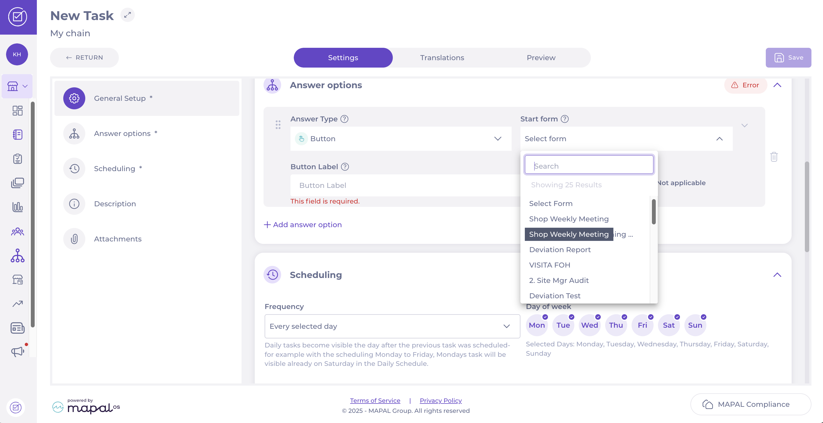The width and height of the screenshot is (823, 423).
Task: Open the megaphone announcements icon
Action: tap(18, 352)
